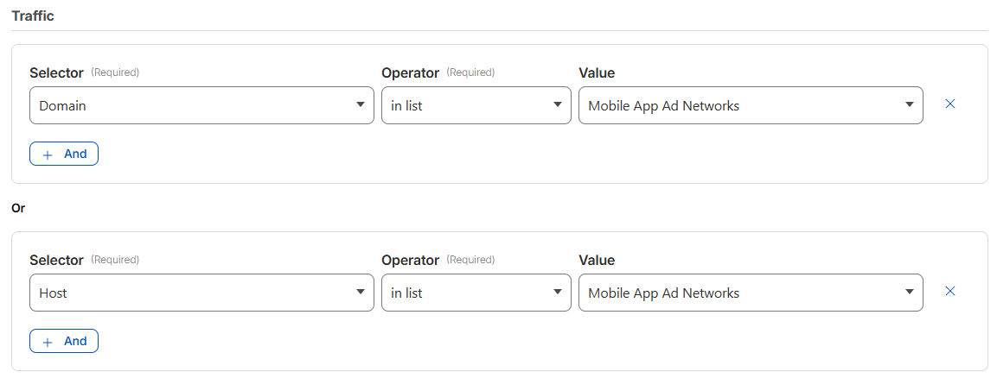This screenshot has width=997, height=378.
Task: Click the caret arrow on Domain selector
Action: (360, 105)
